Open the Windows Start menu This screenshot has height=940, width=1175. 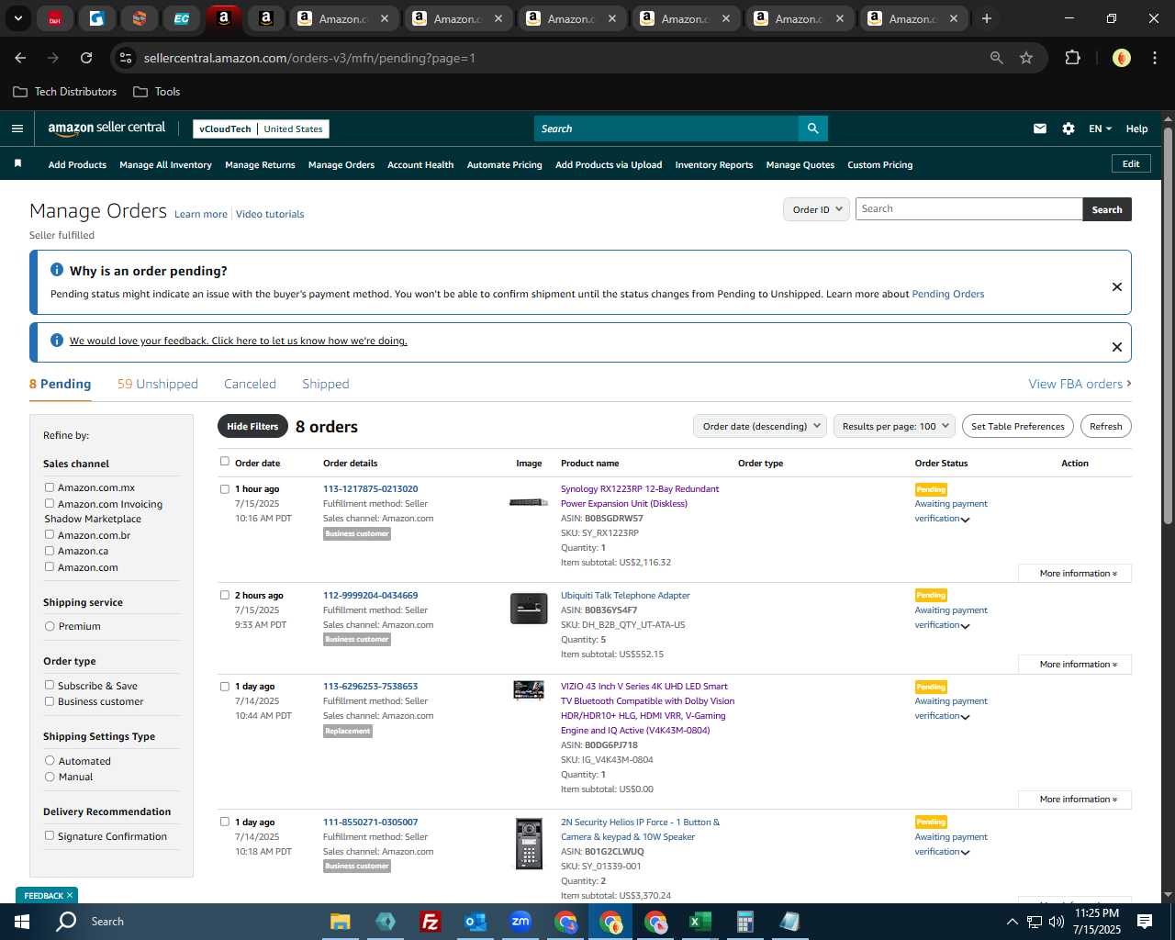coord(22,922)
